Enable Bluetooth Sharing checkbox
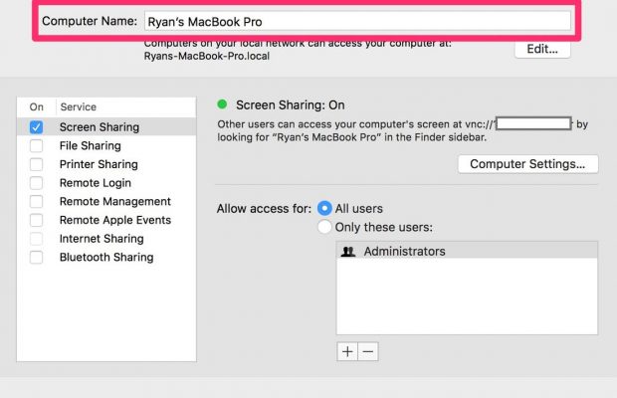The height and width of the screenshot is (398, 617). (x=37, y=258)
